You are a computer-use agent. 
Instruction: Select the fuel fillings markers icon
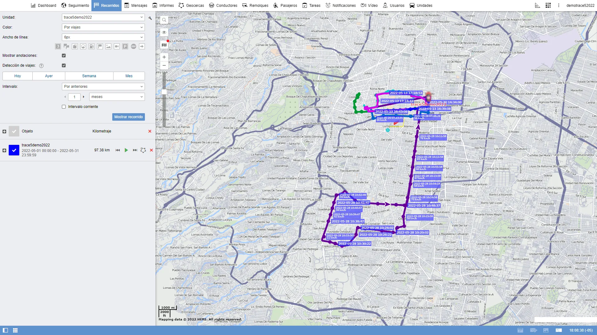pos(91,46)
